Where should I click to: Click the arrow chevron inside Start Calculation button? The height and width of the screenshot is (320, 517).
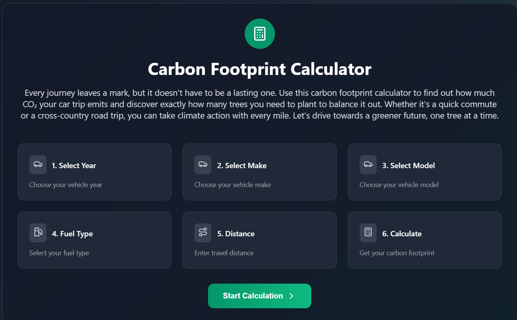(x=291, y=296)
